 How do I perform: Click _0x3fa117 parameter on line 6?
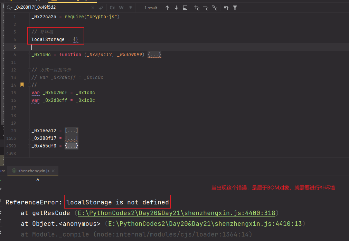99,55
